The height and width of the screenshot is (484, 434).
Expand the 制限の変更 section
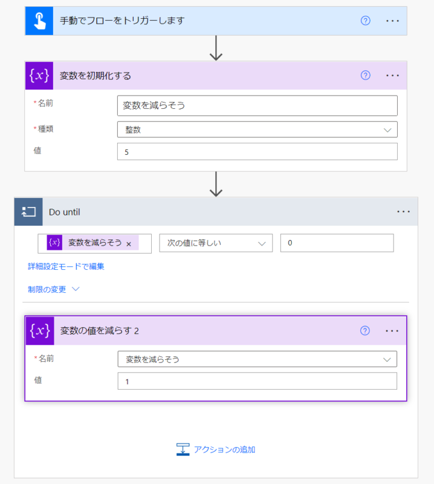(x=53, y=289)
